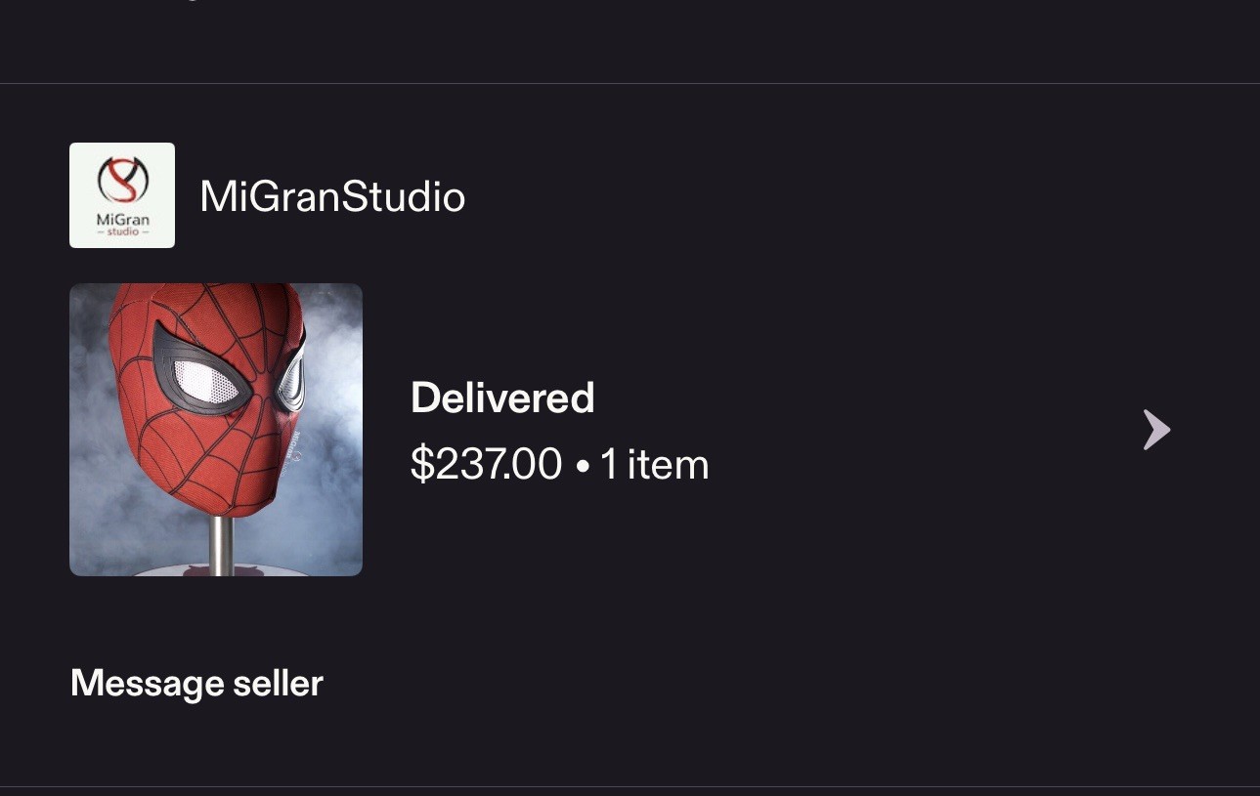Click the MiGranStudio shop name

pyautogui.click(x=332, y=196)
